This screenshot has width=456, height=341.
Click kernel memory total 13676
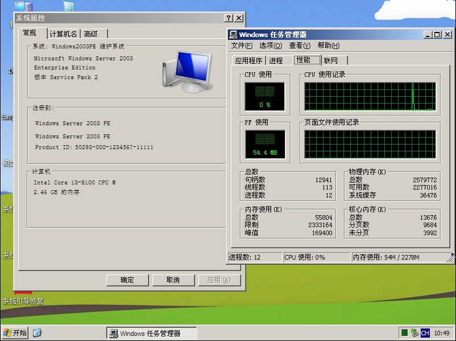(428, 217)
